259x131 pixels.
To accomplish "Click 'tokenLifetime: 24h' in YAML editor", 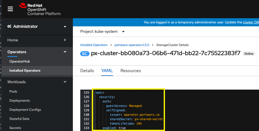I will [126, 124].
